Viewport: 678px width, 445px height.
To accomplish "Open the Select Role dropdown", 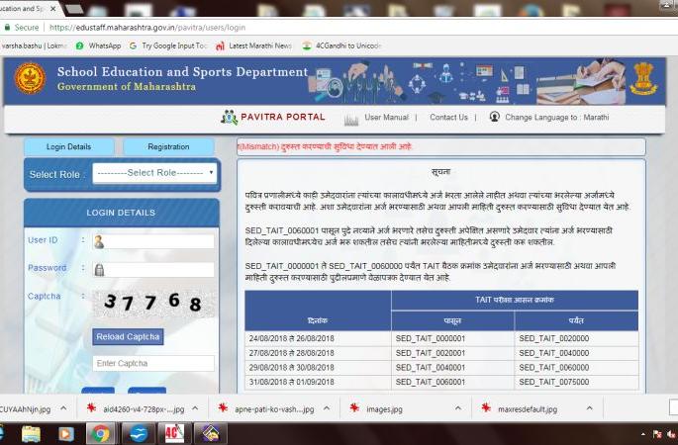I will coord(153,173).
